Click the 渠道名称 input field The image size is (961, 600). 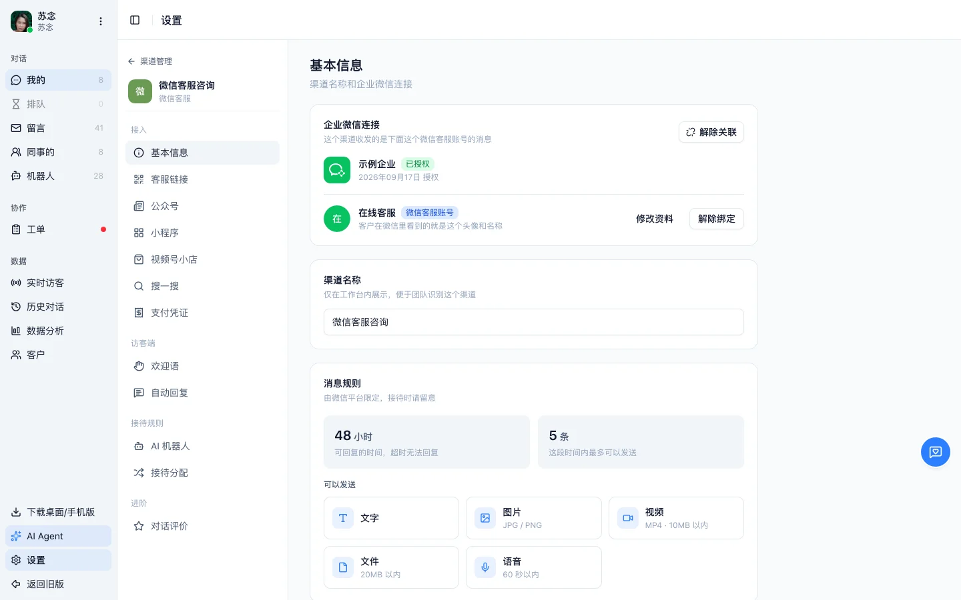pos(534,322)
